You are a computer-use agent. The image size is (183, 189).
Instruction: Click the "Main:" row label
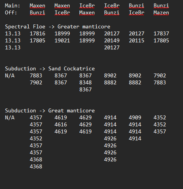pyautogui.click(x=12, y=6)
